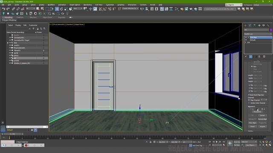Image resolution: width=273 pixels, height=153 pixels.
Task: Open the Modifier List dropdown
Action: (258, 34)
